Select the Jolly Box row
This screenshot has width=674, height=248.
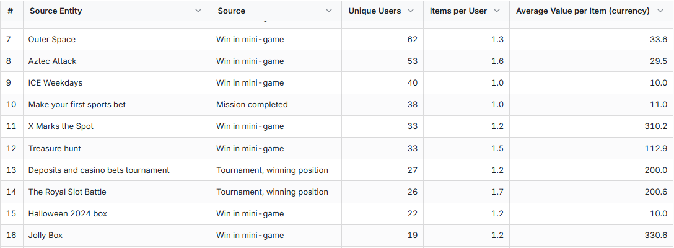45,235
